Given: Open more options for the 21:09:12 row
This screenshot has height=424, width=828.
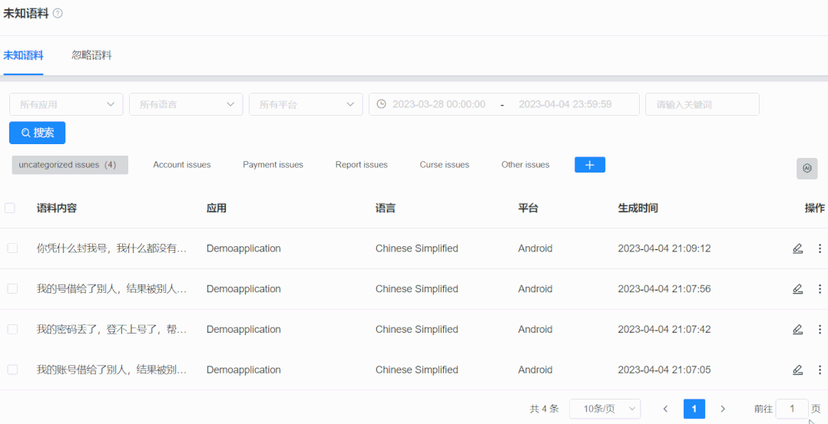Looking at the screenshot, I should click(820, 248).
